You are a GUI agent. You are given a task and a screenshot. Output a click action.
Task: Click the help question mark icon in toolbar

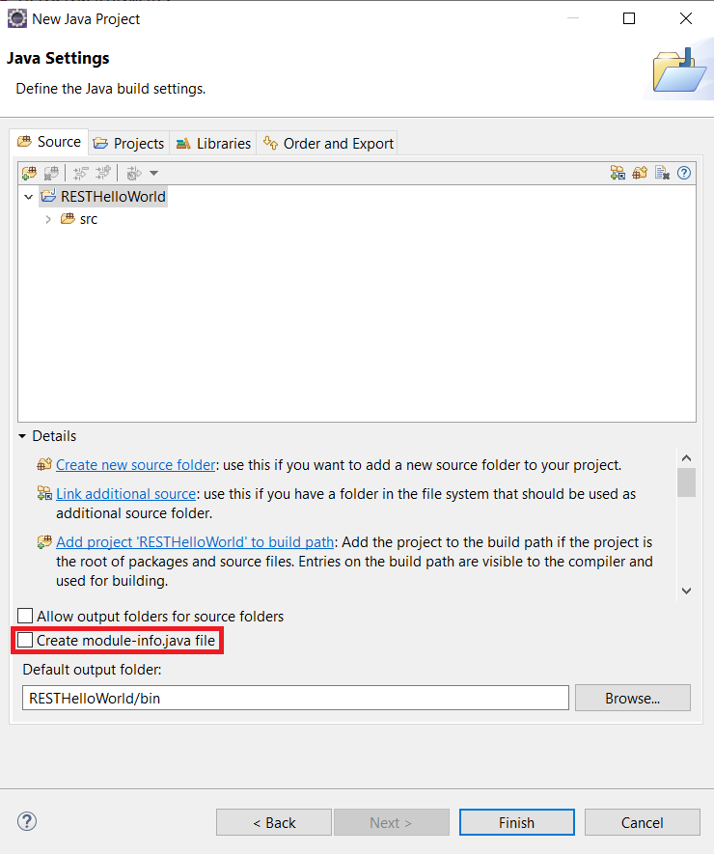tap(684, 173)
